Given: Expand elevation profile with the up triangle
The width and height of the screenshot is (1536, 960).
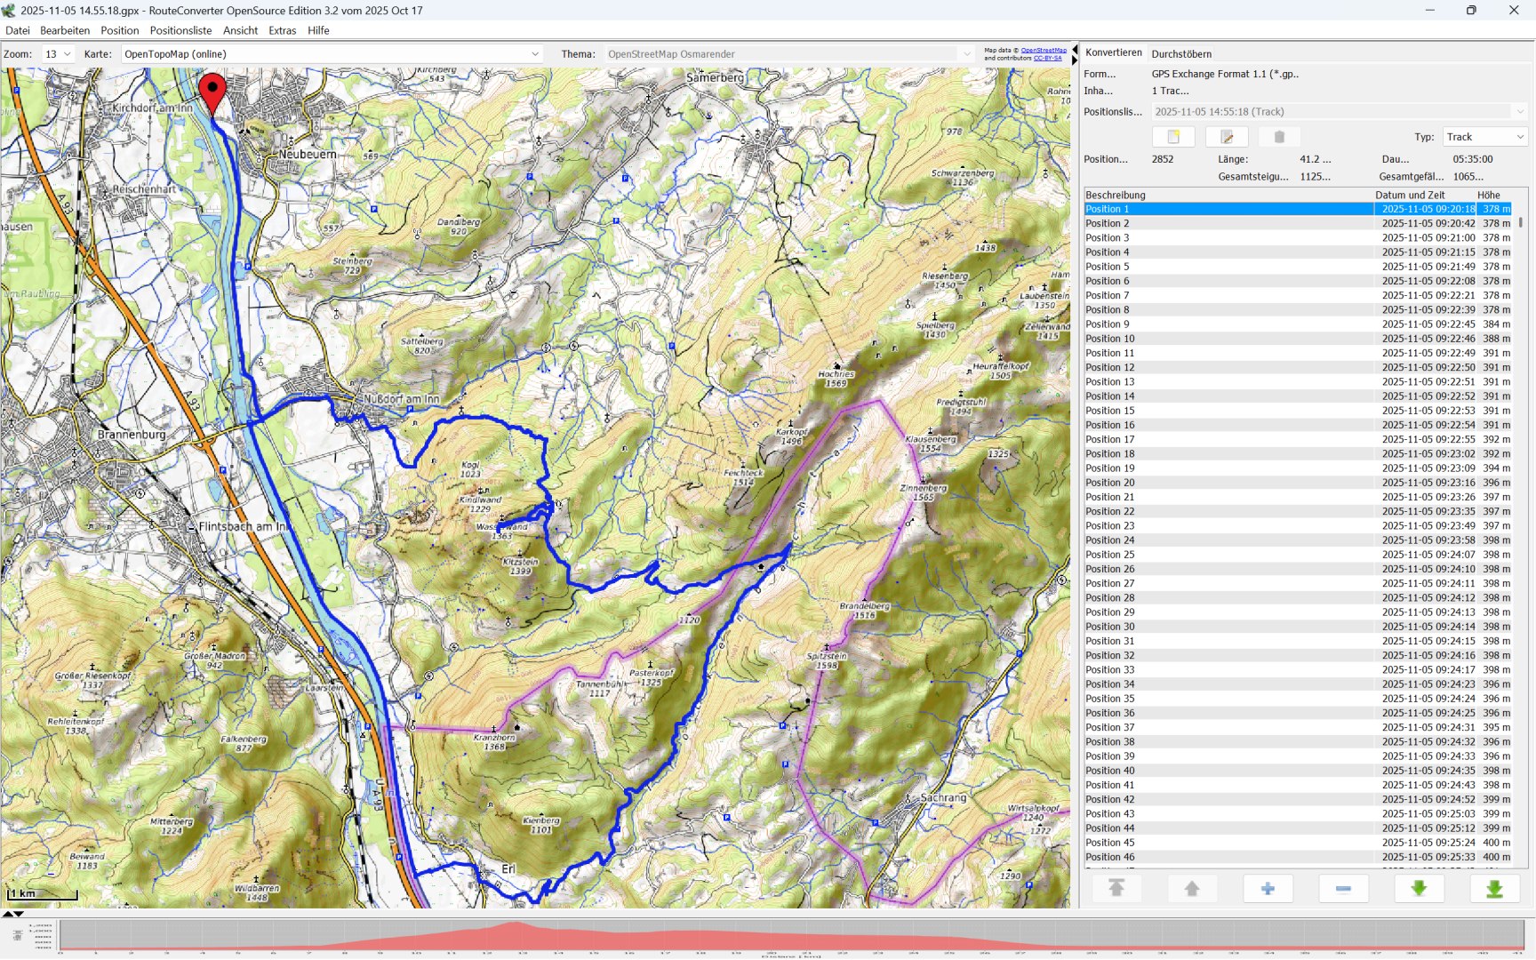Looking at the screenshot, I should [x=8, y=914].
